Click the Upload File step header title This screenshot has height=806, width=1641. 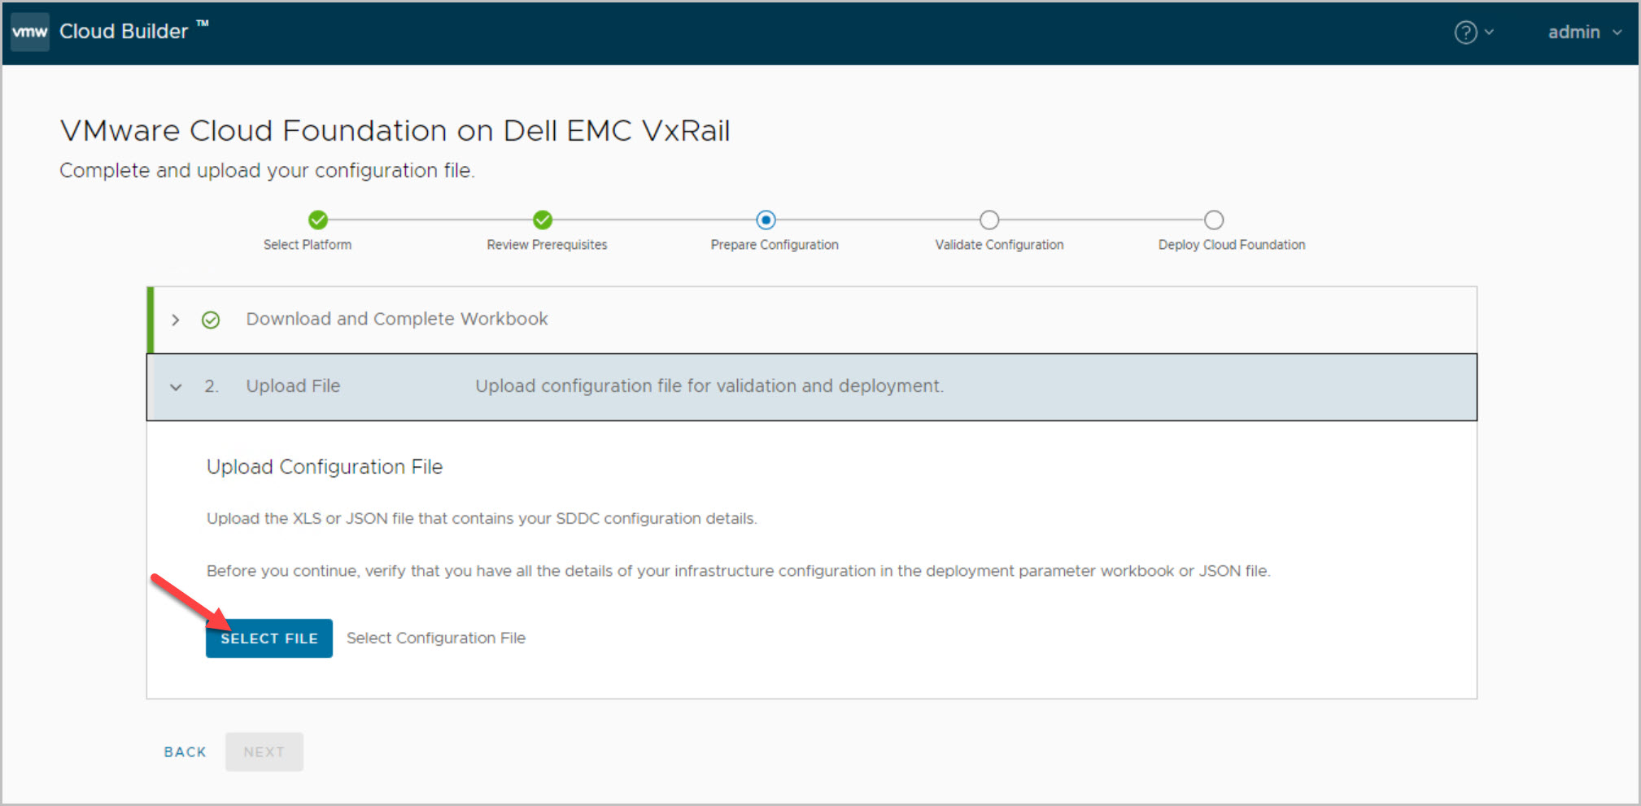(293, 386)
